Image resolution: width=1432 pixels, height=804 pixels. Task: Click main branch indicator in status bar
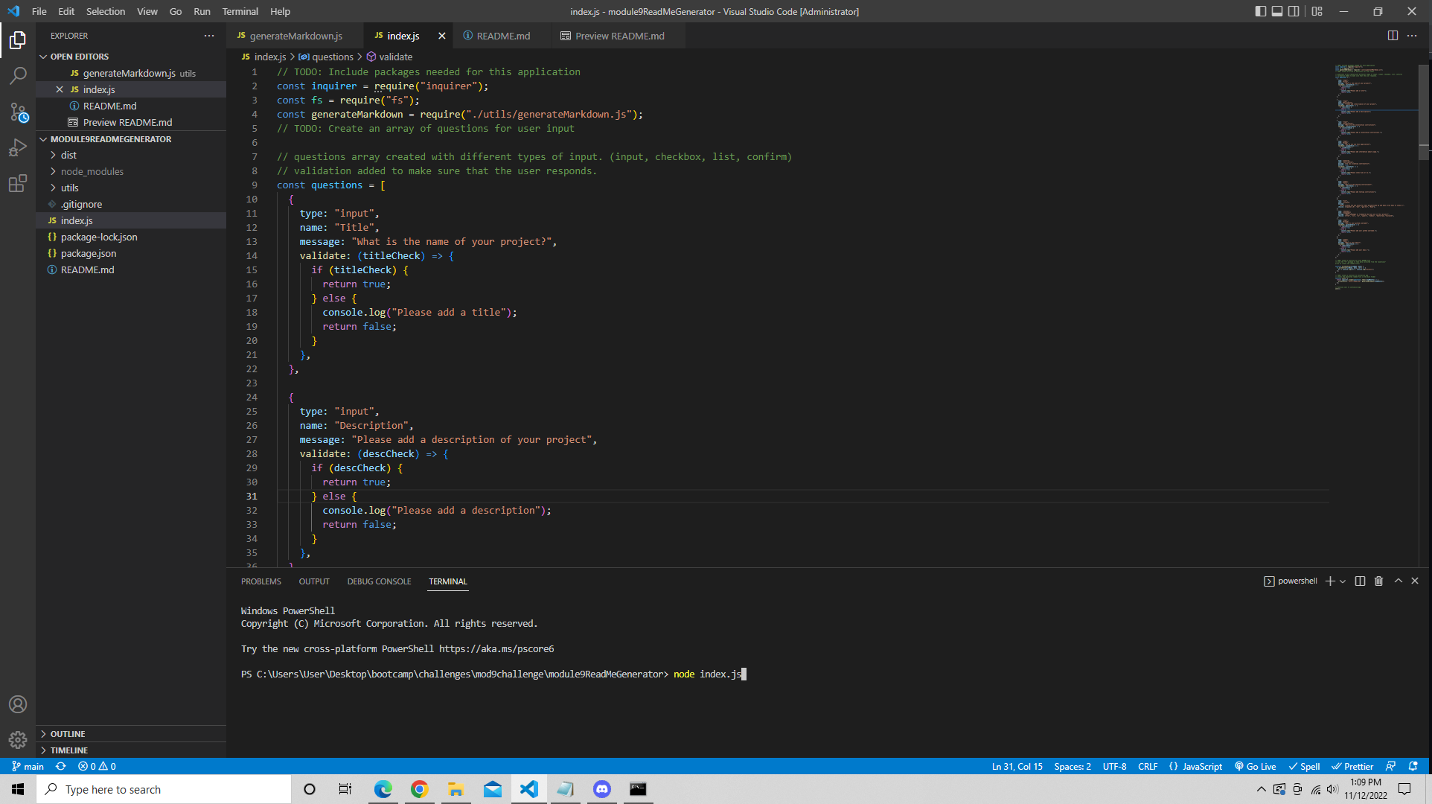28,766
